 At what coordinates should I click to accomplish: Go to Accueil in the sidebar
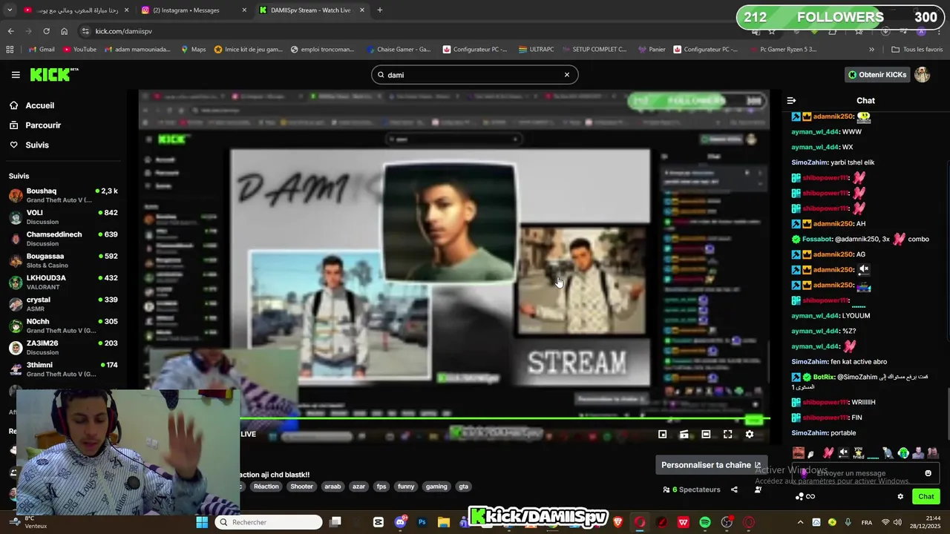(40, 105)
